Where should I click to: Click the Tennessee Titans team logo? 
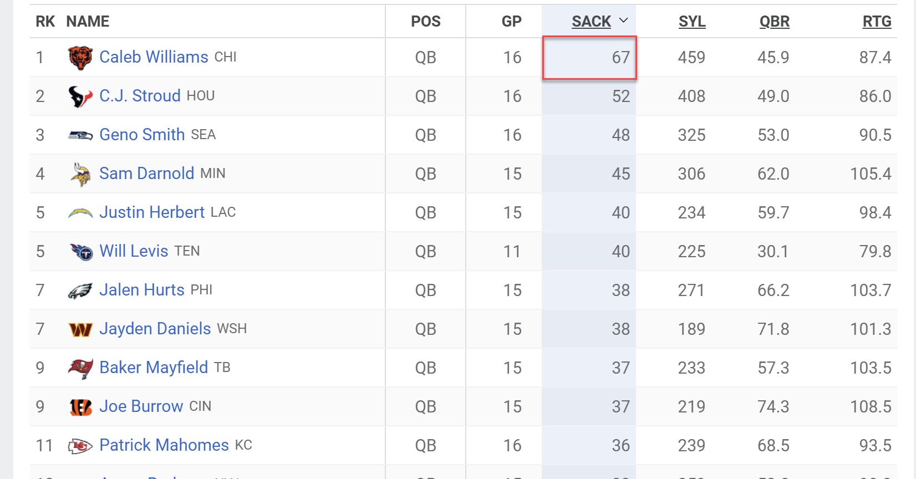click(82, 252)
